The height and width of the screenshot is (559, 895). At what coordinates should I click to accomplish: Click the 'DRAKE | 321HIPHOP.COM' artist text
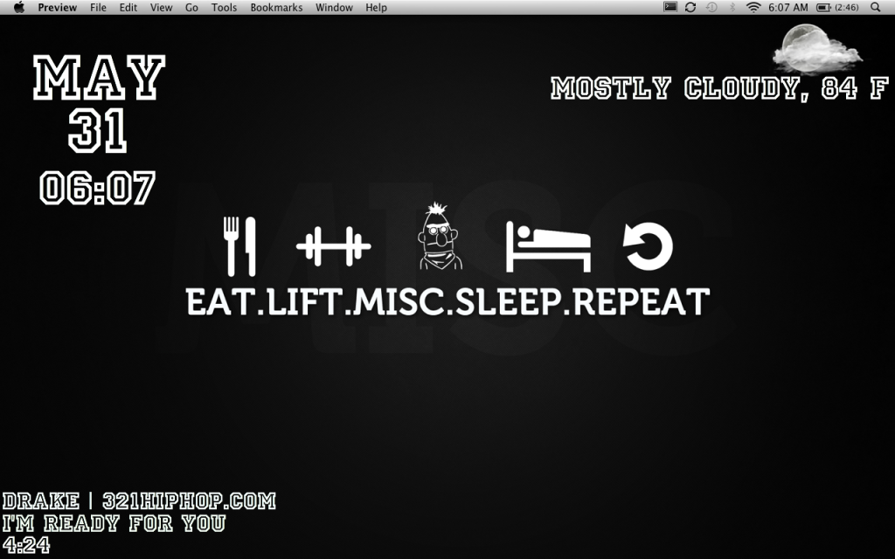(139, 500)
